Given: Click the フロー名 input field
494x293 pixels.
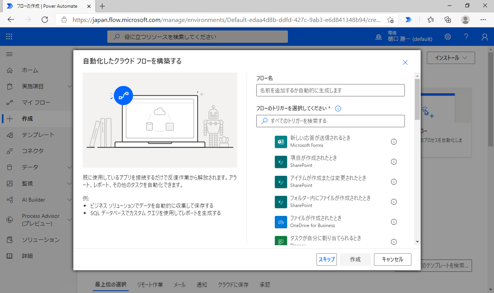Looking at the screenshot, I should click(330, 90).
